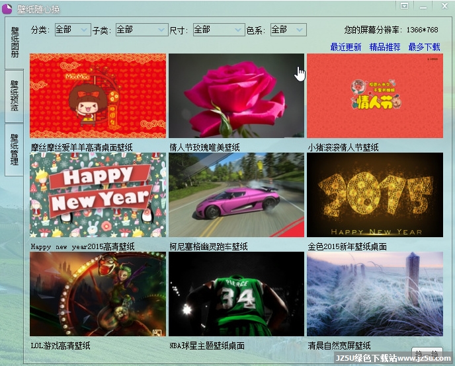The image size is (455, 366).
Task: Select the golden 2015 wallpaper thumbnail
Action: pos(375,195)
